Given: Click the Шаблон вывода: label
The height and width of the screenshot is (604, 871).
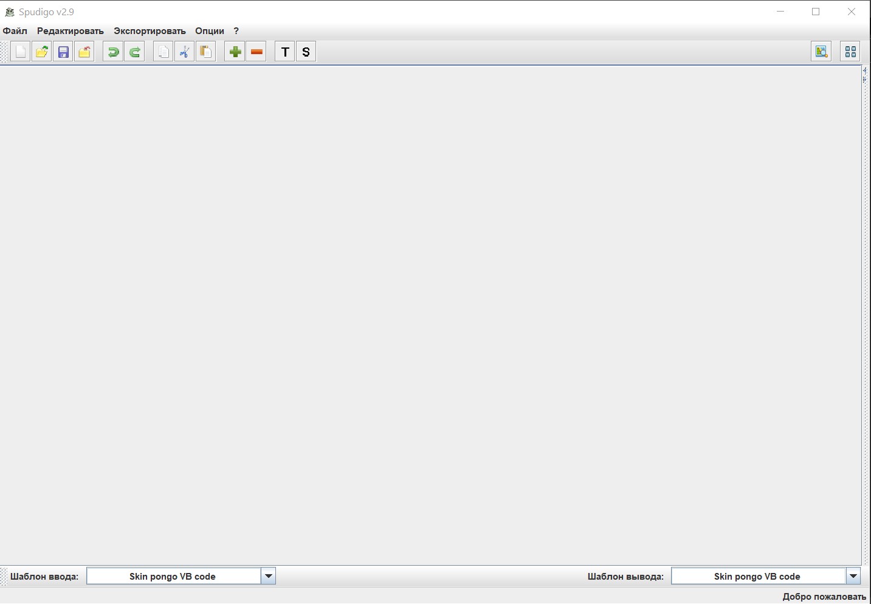Looking at the screenshot, I should click(x=625, y=577).
